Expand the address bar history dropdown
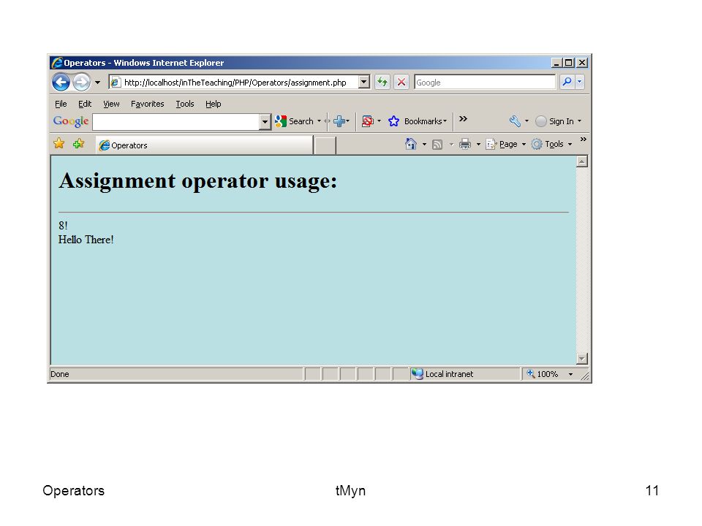The height and width of the screenshot is (526, 702). (x=364, y=82)
